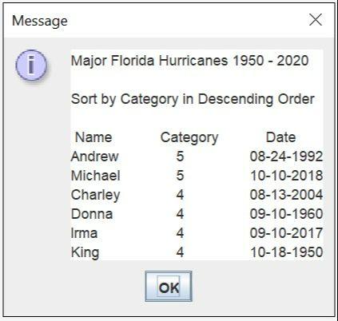The height and width of the screenshot is (321, 338).
Task: Click the Sort by Category line
Action: (x=193, y=99)
